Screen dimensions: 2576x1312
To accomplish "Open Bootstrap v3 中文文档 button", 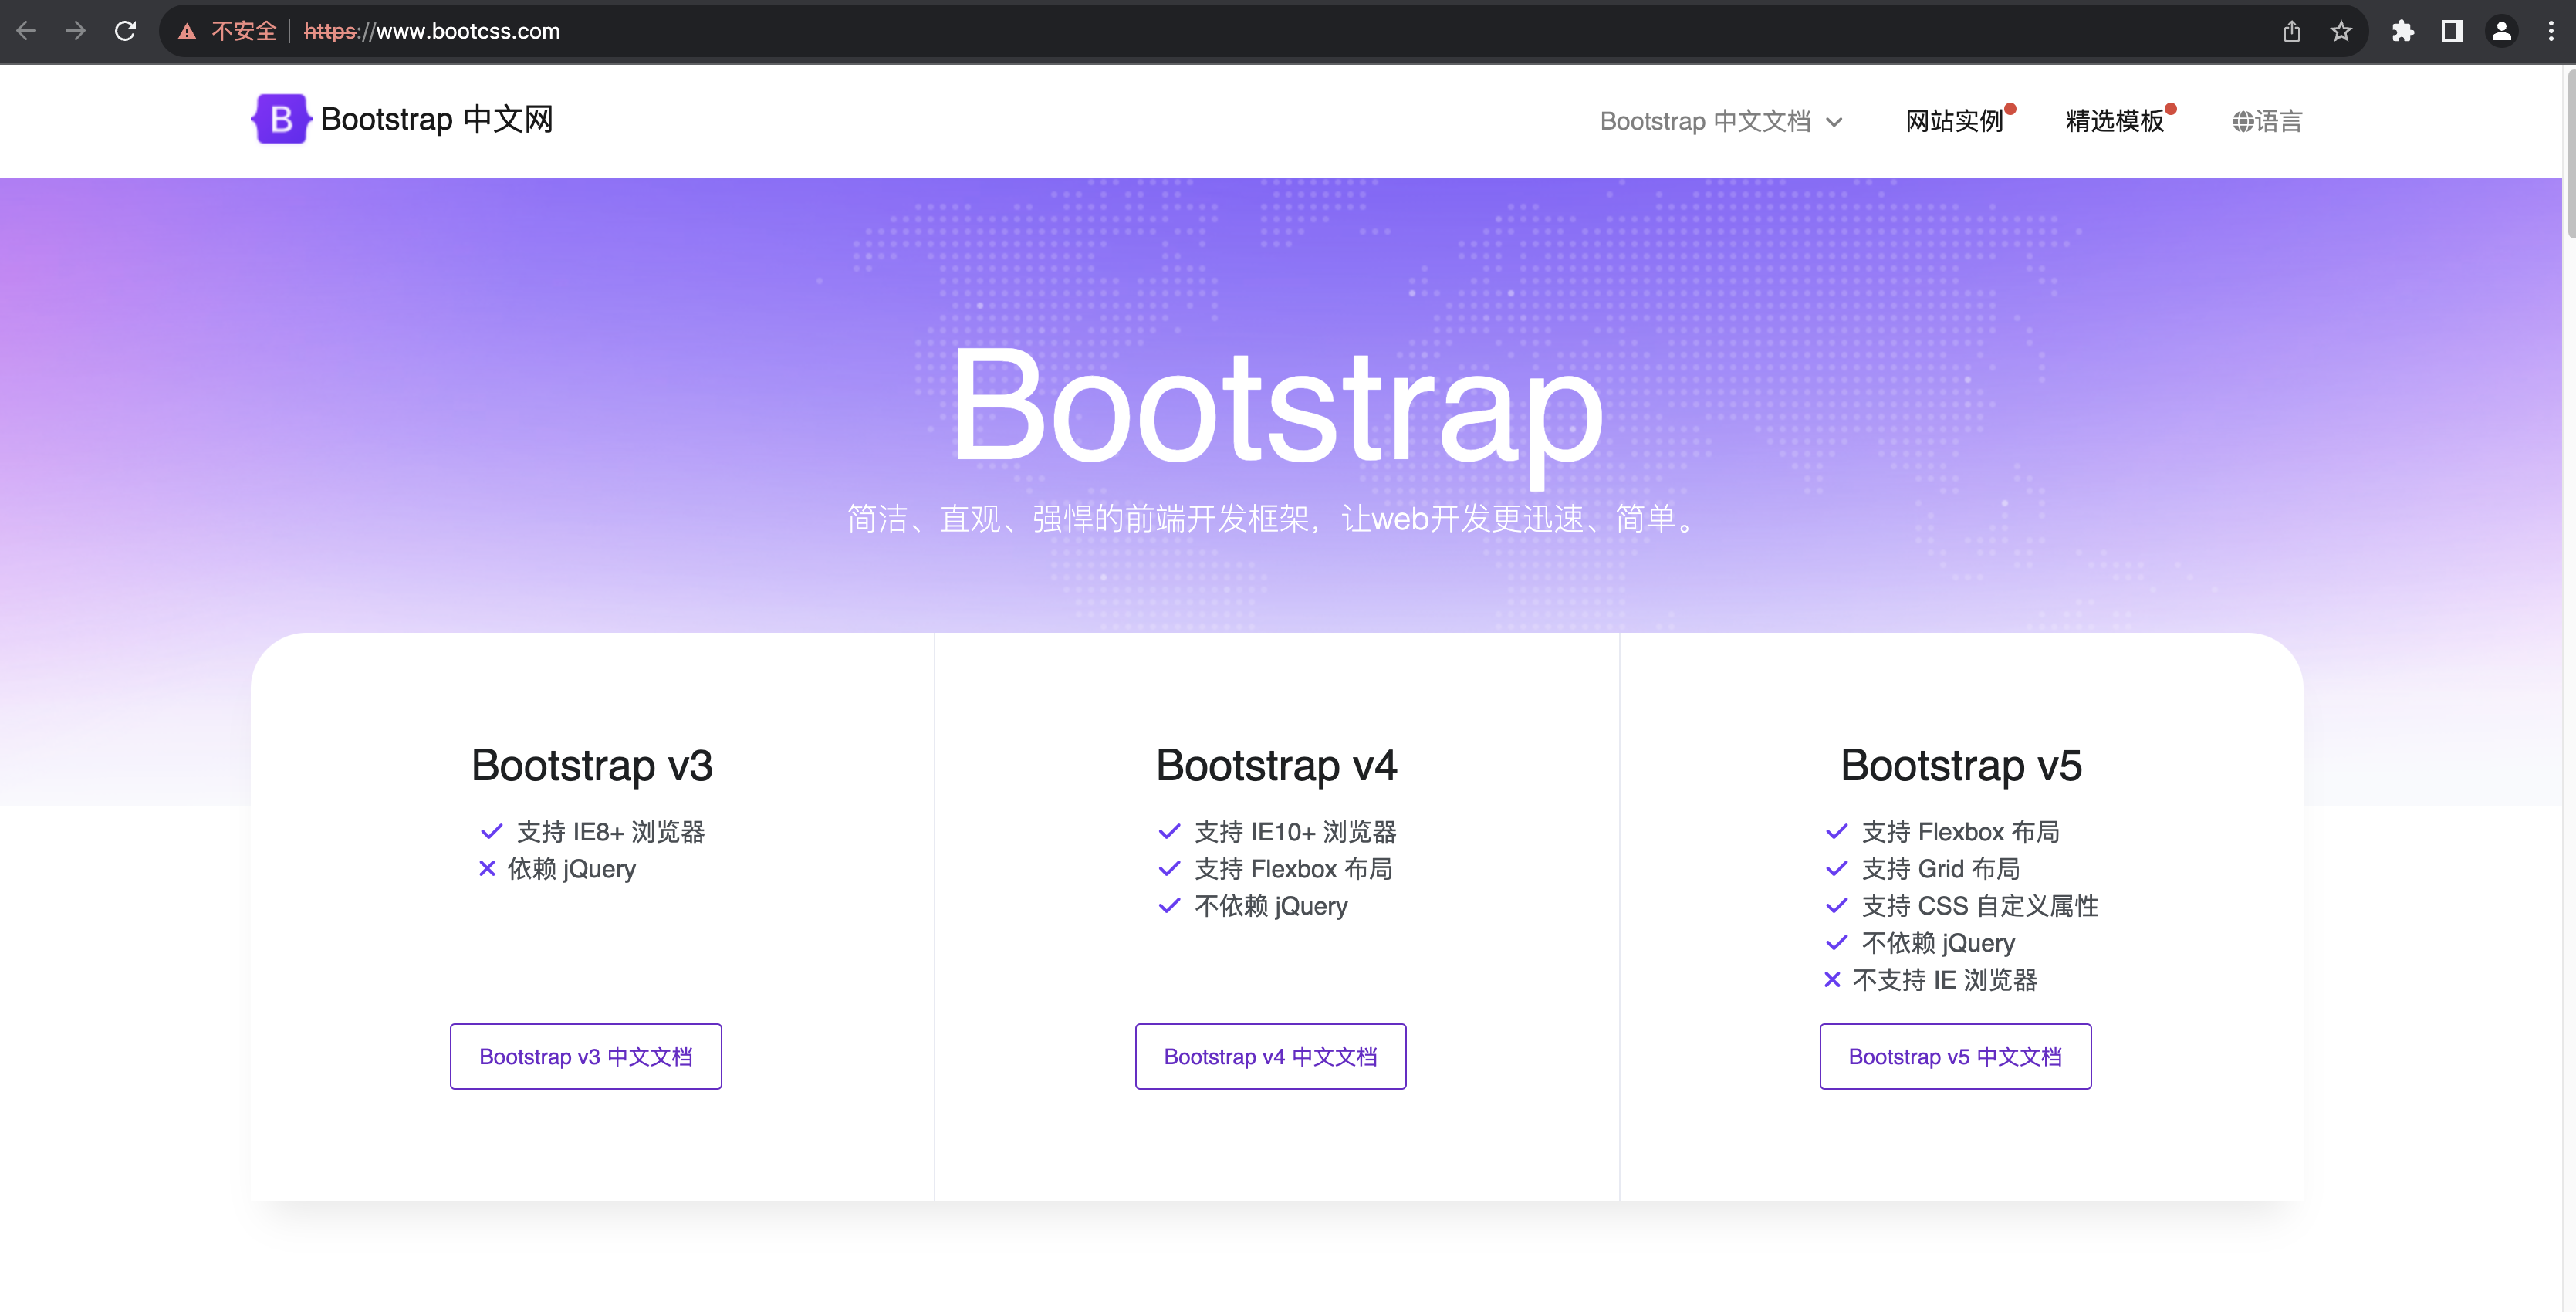I will click(585, 1056).
